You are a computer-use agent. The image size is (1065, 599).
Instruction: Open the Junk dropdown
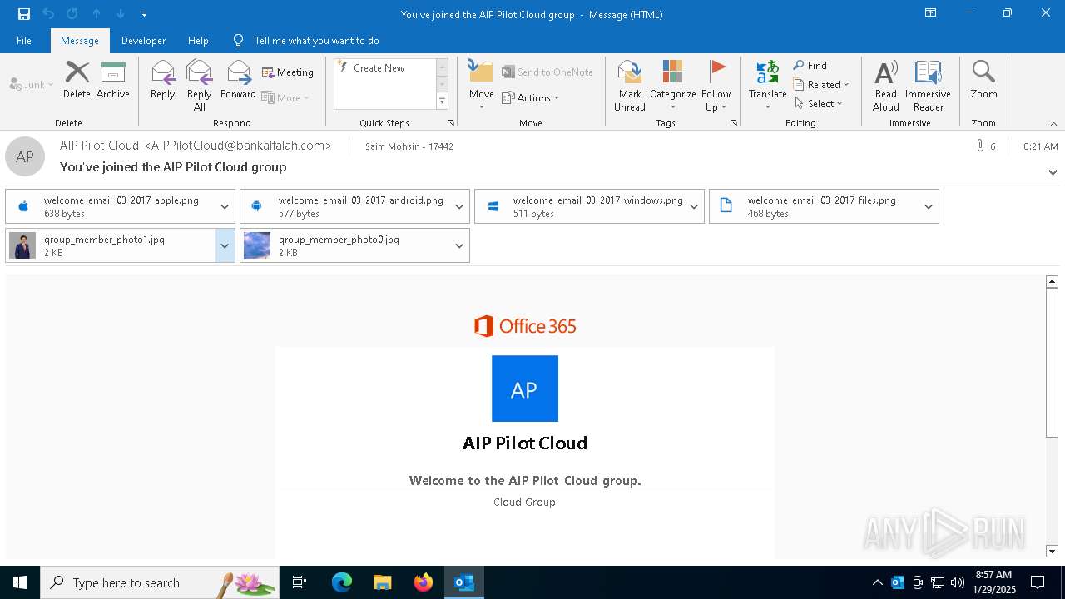(x=32, y=84)
